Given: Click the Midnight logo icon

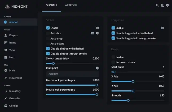Looking at the screenshot, I should 7,7.
